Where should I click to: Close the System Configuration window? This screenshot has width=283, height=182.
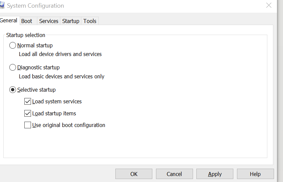[269, 5]
